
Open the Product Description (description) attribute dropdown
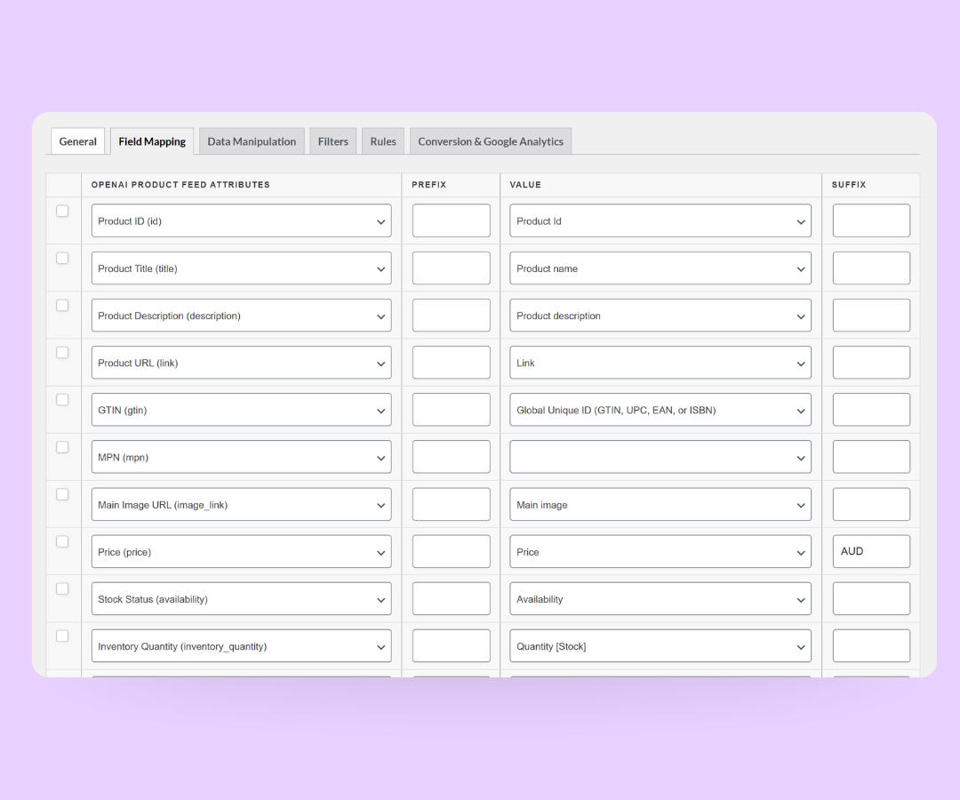[x=241, y=316]
